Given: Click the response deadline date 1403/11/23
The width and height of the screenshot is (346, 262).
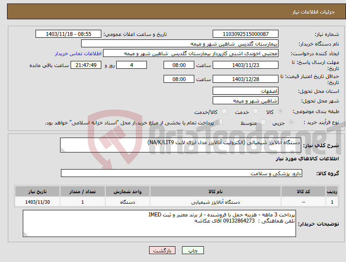Looking at the screenshot, I should (246, 65).
